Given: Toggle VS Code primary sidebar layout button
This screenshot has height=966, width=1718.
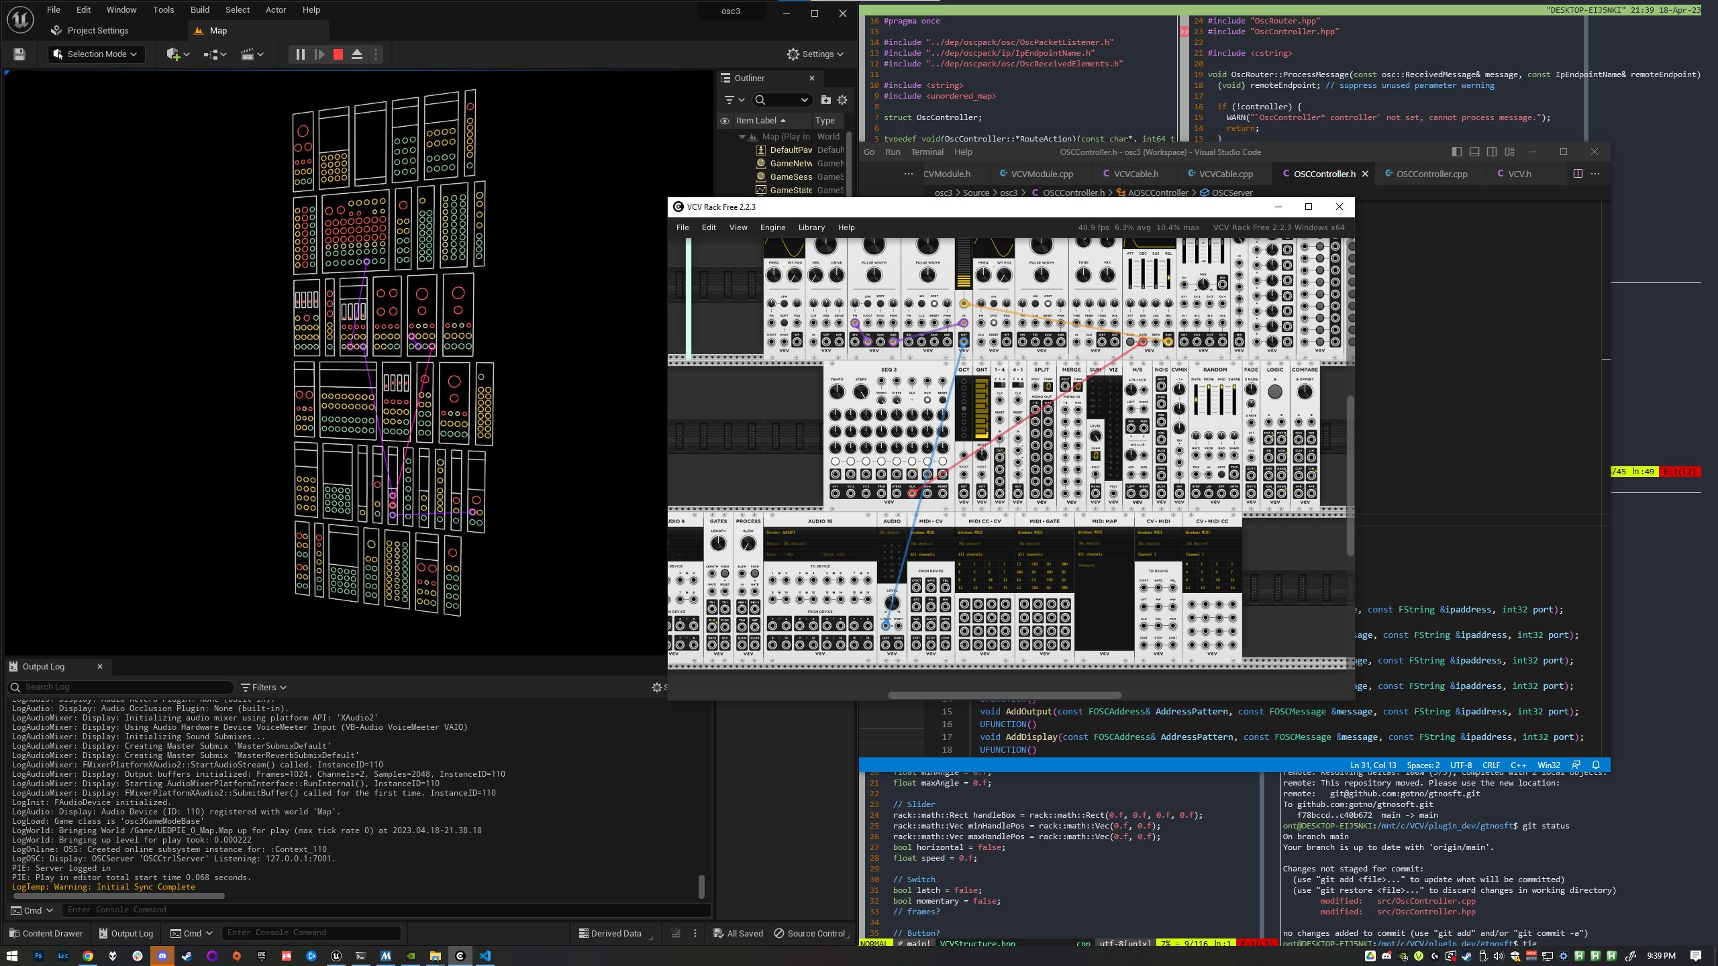Looking at the screenshot, I should [x=1456, y=152].
